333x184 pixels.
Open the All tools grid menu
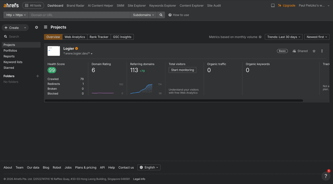(x=33, y=6)
